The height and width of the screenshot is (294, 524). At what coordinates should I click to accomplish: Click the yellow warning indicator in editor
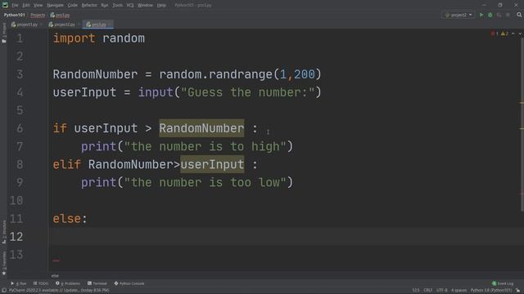tap(504, 33)
